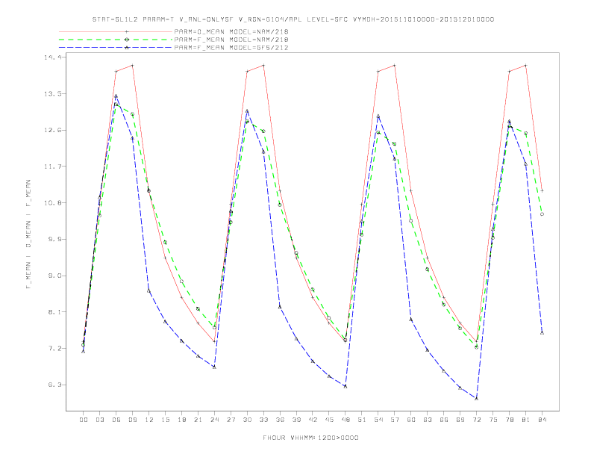Click y-axis tick value 8.1
The height and width of the screenshot is (457, 591).
[x=54, y=312]
